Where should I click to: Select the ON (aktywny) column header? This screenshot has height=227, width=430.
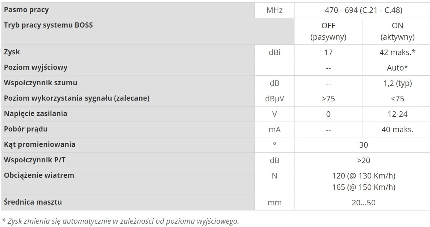(x=397, y=31)
